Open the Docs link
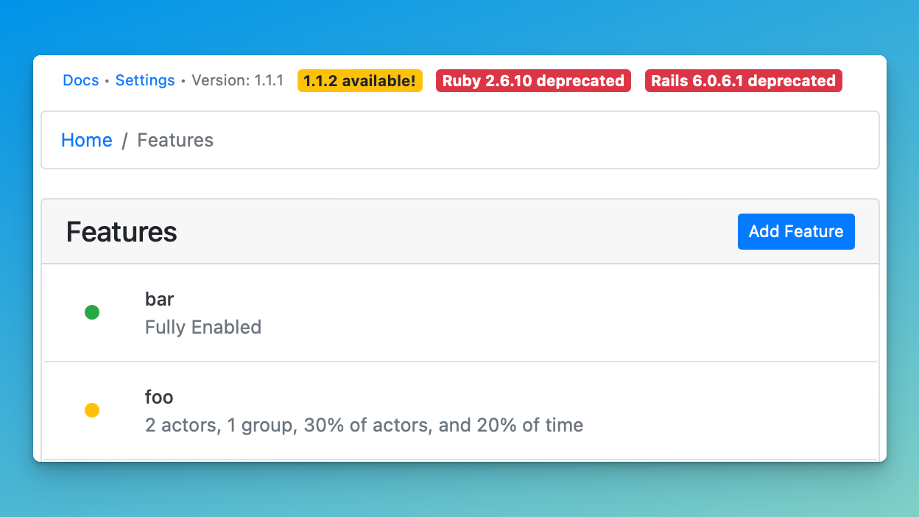 coord(81,80)
